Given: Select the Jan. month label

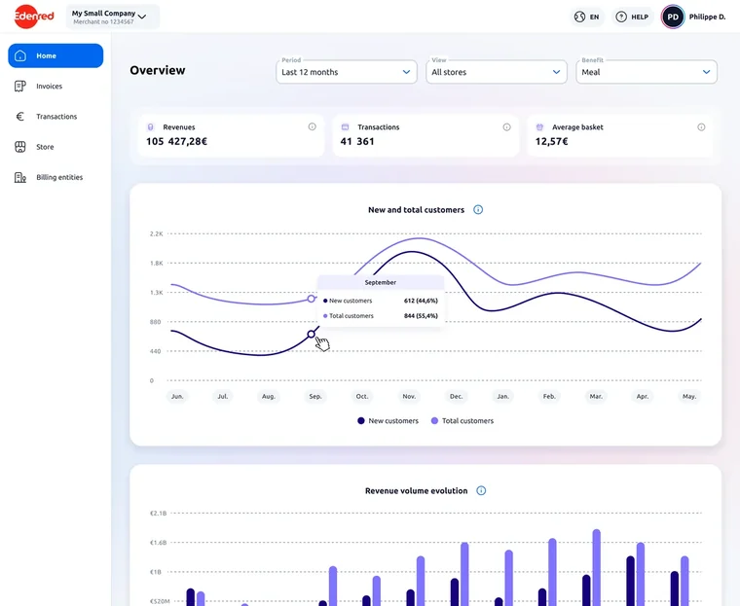Looking at the screenshot, I should pos(503,397).
